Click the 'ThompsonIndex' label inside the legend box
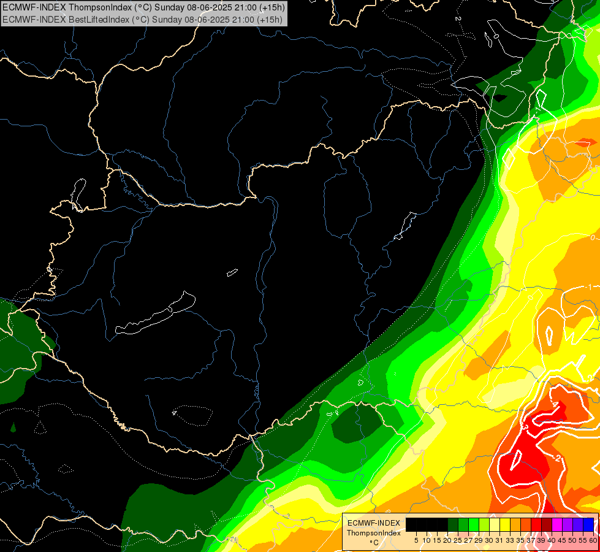Viewport: 600px width, 552px height. pos(374,533)
